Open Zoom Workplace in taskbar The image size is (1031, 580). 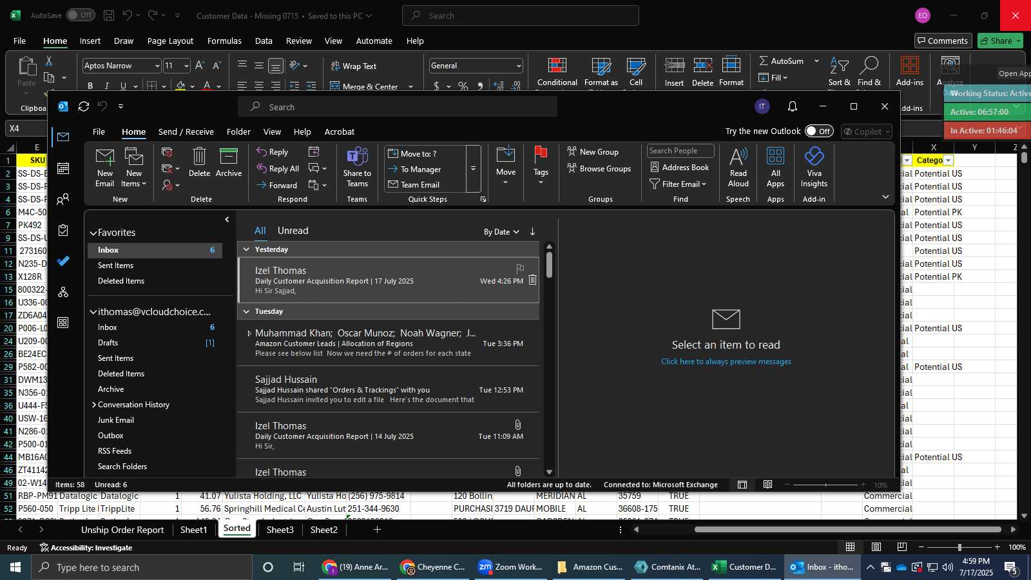tap(510, 567)
